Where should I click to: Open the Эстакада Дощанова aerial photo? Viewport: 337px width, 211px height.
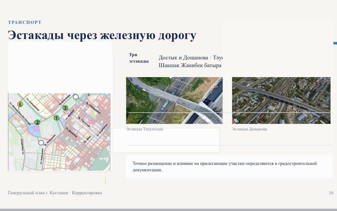click(281, 100)
